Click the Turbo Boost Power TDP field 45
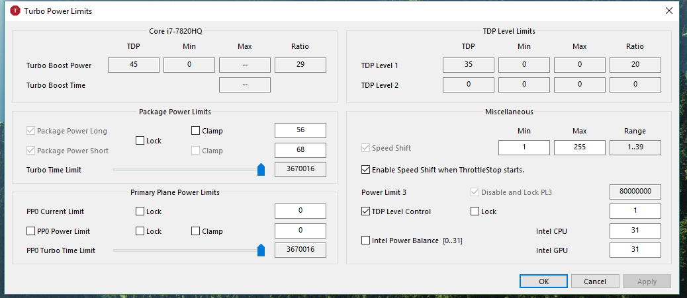The image size is (687, 298). (x=134, y=65)
